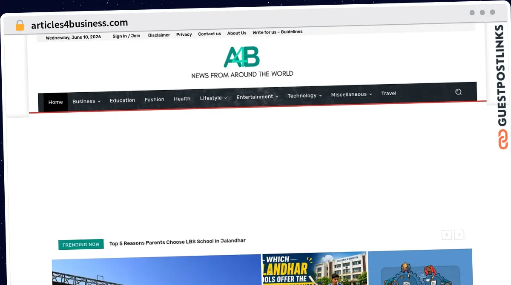The image size is (511, 285).
Task: Click the Wednesday, June 10, 2026 date
Action: (73, 37)
